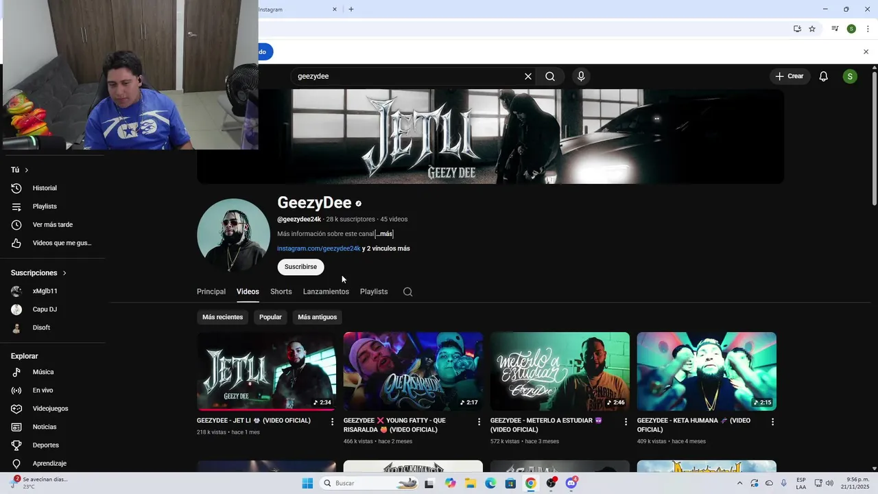The height and width of the screenshot is (494, 878).
Task: Play the JET LI video thumbnail
Action: [266, 371]
